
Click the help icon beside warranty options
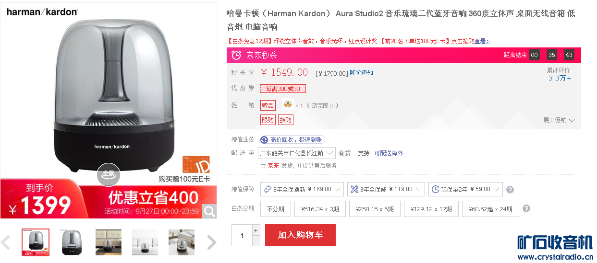(510, 190)
